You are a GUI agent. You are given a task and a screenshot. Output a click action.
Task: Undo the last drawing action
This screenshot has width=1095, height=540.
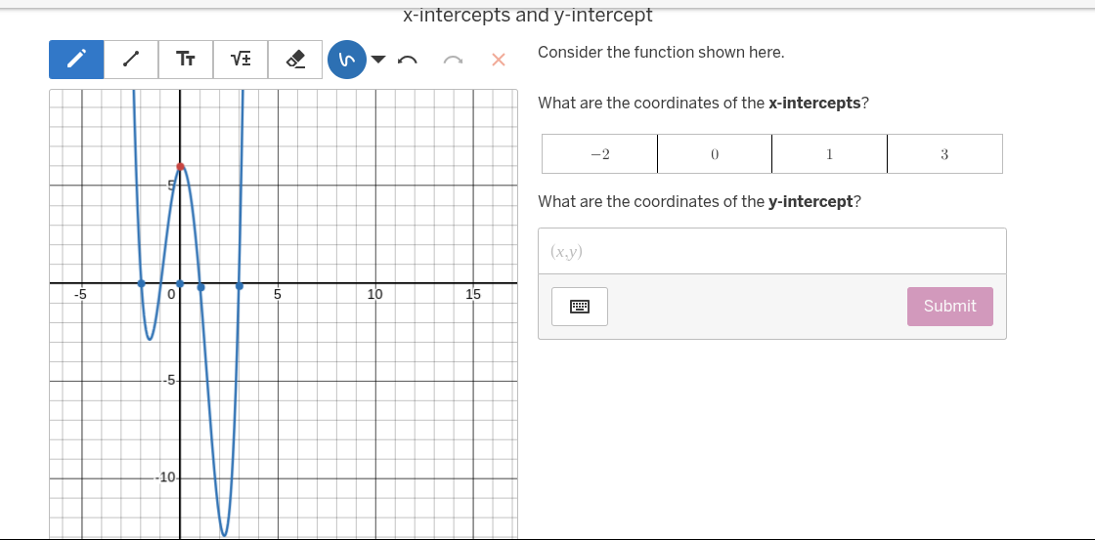pyautogui.click(x=410, y=61)
